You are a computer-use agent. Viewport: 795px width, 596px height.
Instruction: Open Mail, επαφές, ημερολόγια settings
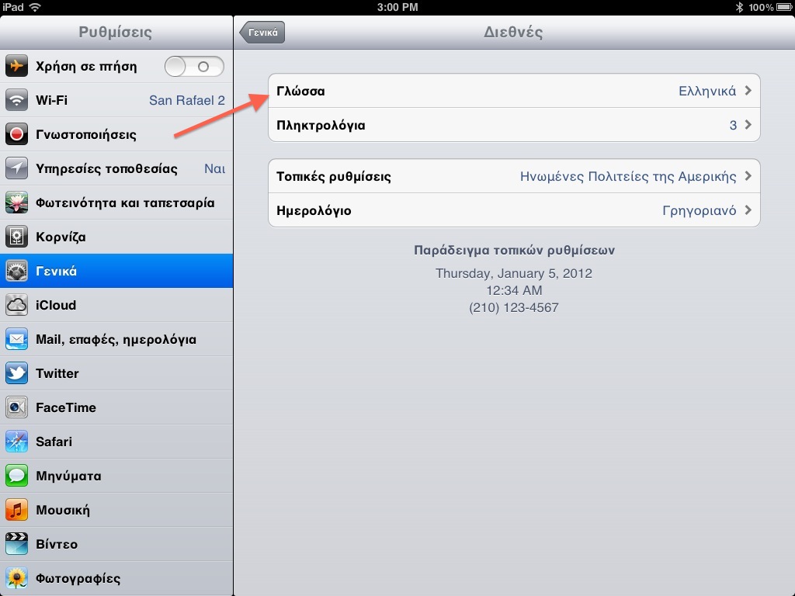tap(116, 339)
